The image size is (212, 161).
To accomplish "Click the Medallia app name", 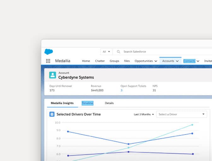I will (63, 61).
